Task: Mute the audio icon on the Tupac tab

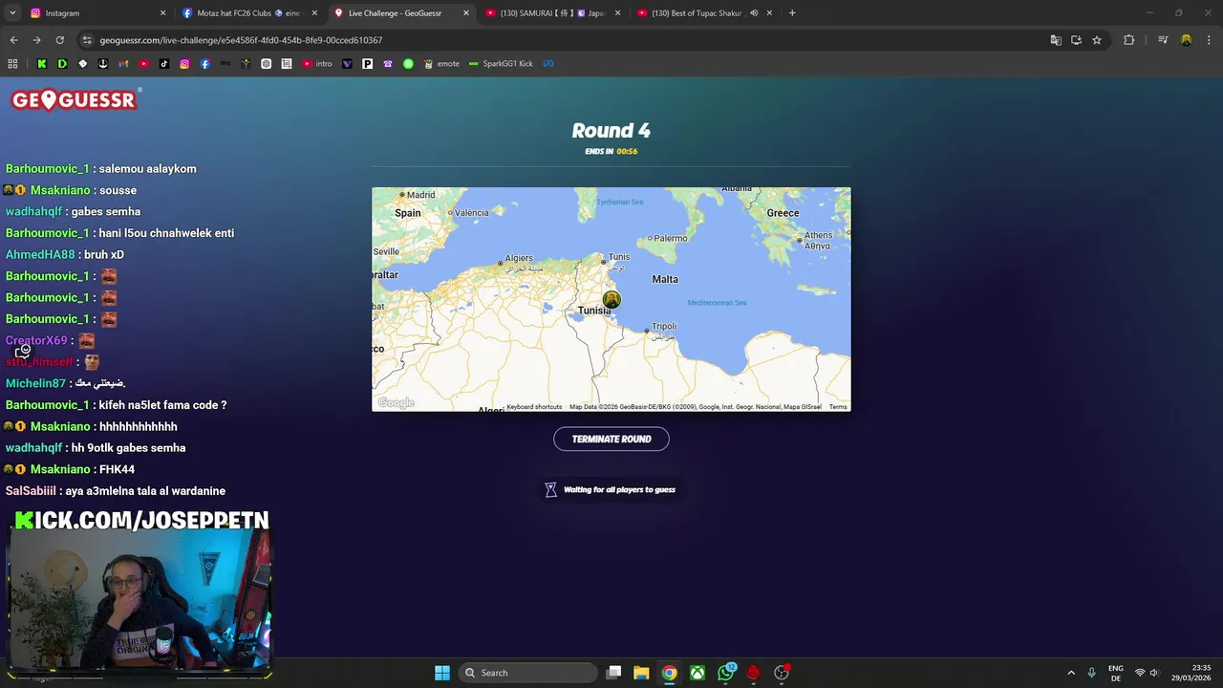Action: 754,13
